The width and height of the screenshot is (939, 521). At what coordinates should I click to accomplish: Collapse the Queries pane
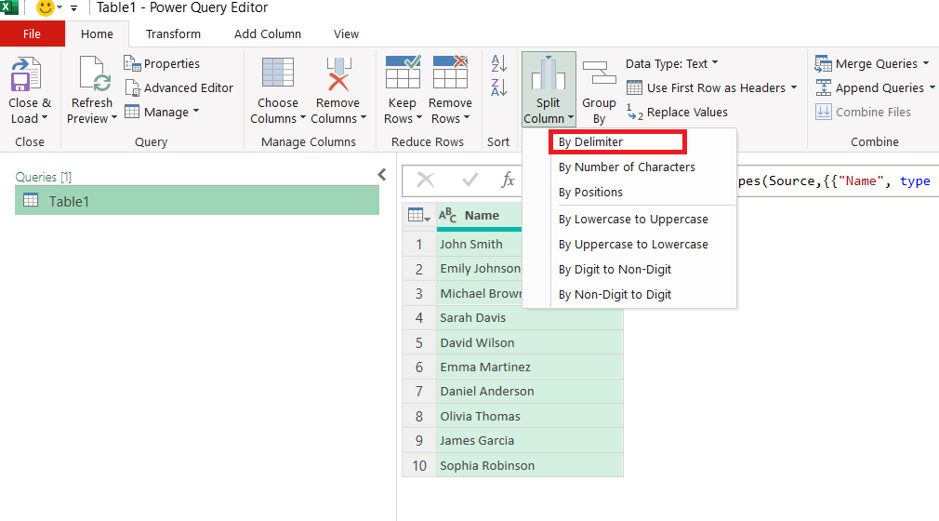click(x=382, y=175)
